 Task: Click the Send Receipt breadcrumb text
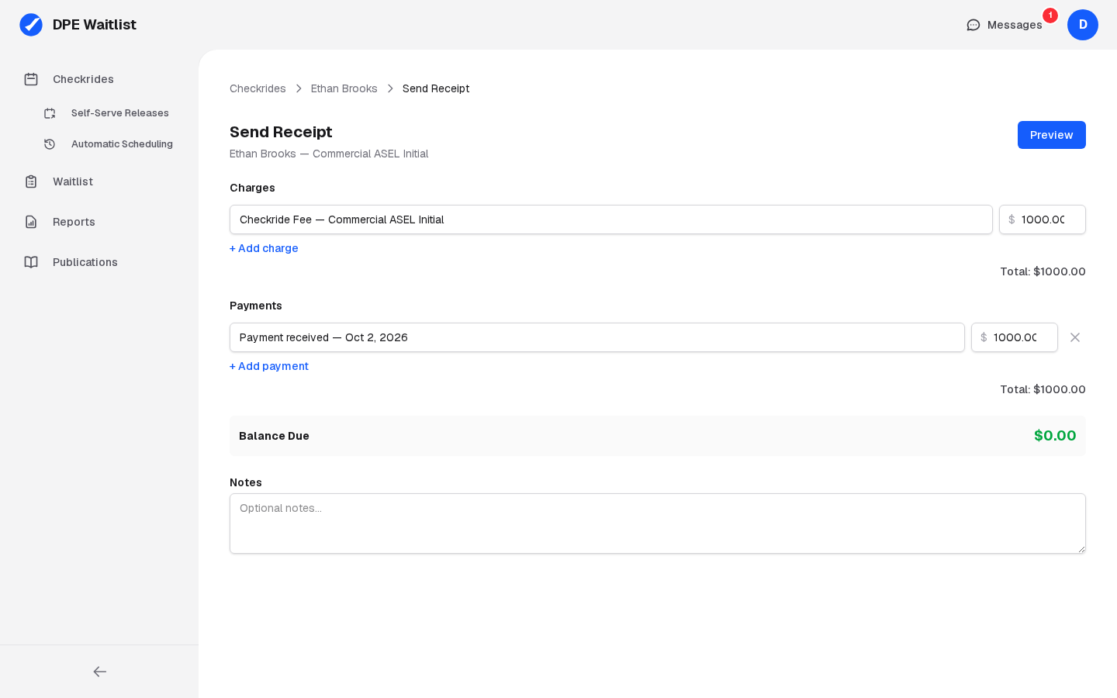[436, 88]
